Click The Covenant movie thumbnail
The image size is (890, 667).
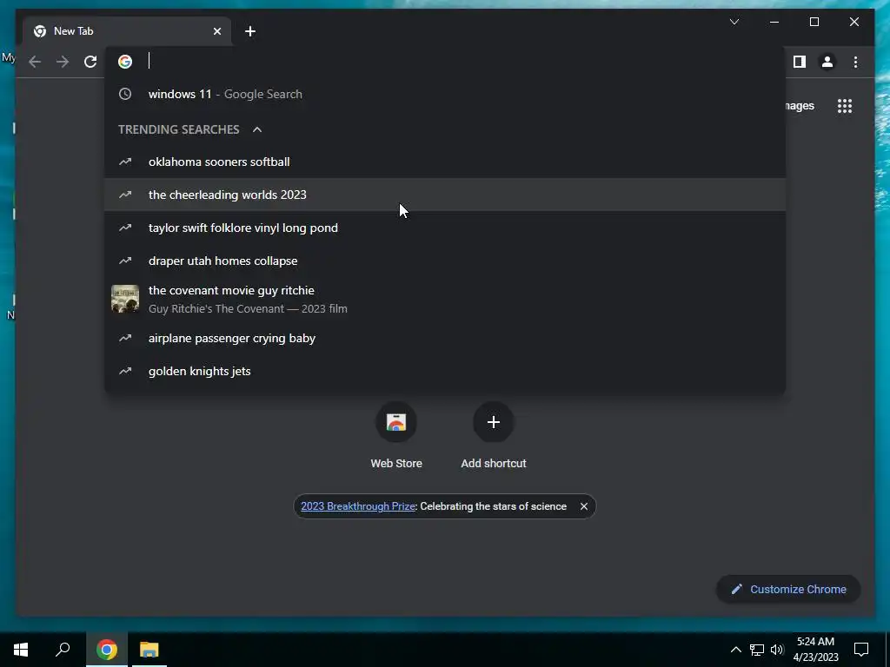coord(125,299)
